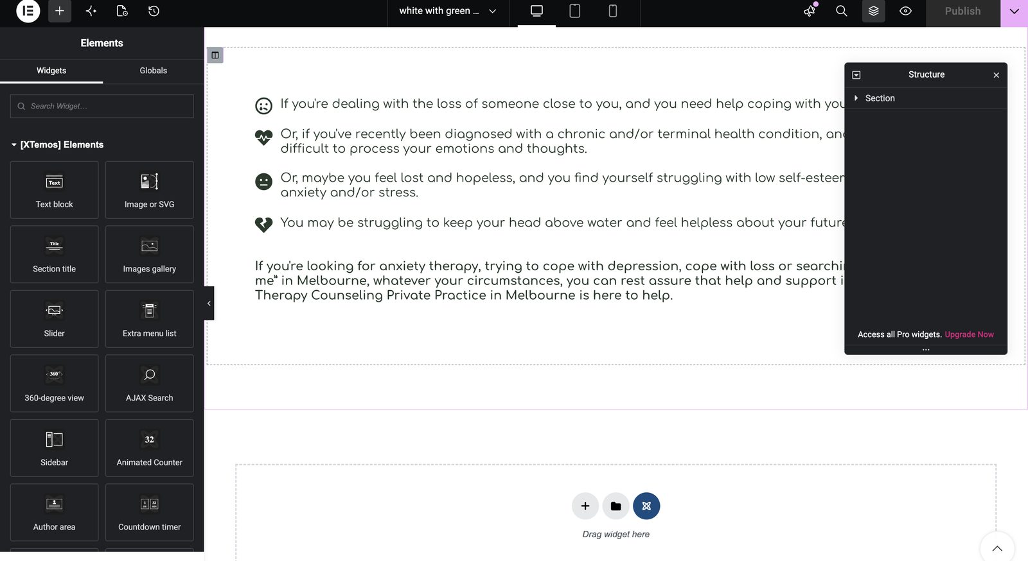Image resolution: width=1028 pixels, height=561 pixels.
Task: Click the Publish button
Action: pyautogui.click(x=962, y=11)
